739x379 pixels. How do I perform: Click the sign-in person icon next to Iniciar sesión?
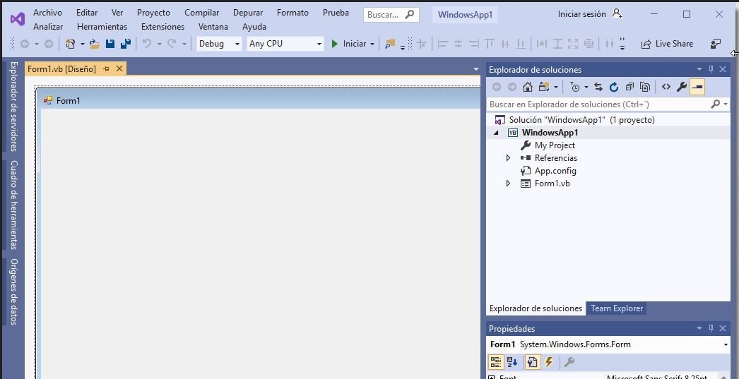(617, 13)
